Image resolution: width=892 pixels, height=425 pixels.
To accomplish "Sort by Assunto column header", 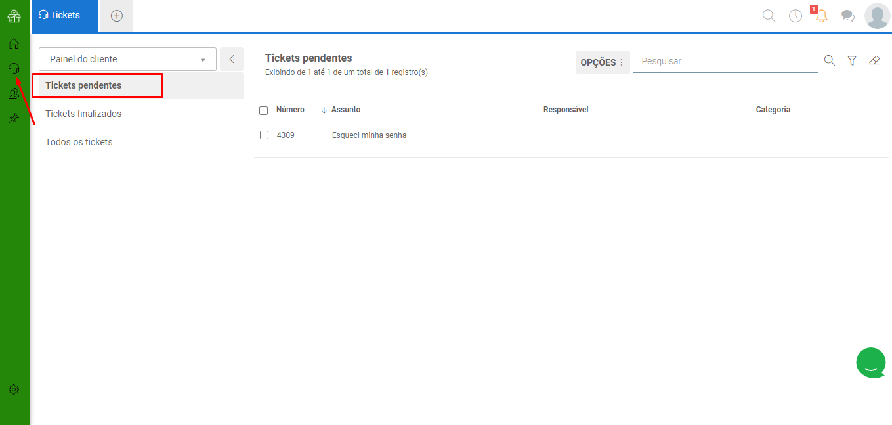I will coord(346,110).
